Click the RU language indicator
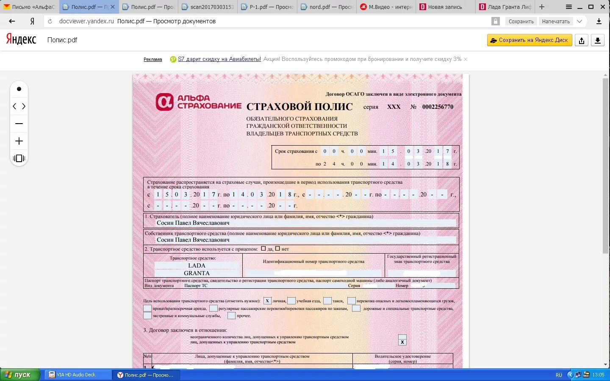This screenshot has height=381, width=610. 559,375
